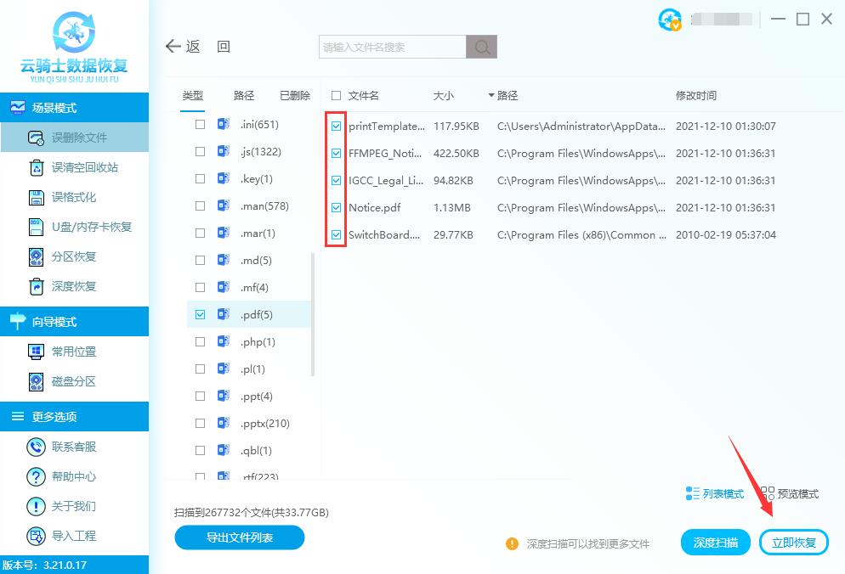
Task: Switch to 列表模式 list view
Action: pos(715,493)
